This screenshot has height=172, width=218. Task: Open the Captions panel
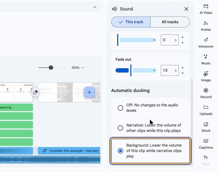(x=206, y=144)
